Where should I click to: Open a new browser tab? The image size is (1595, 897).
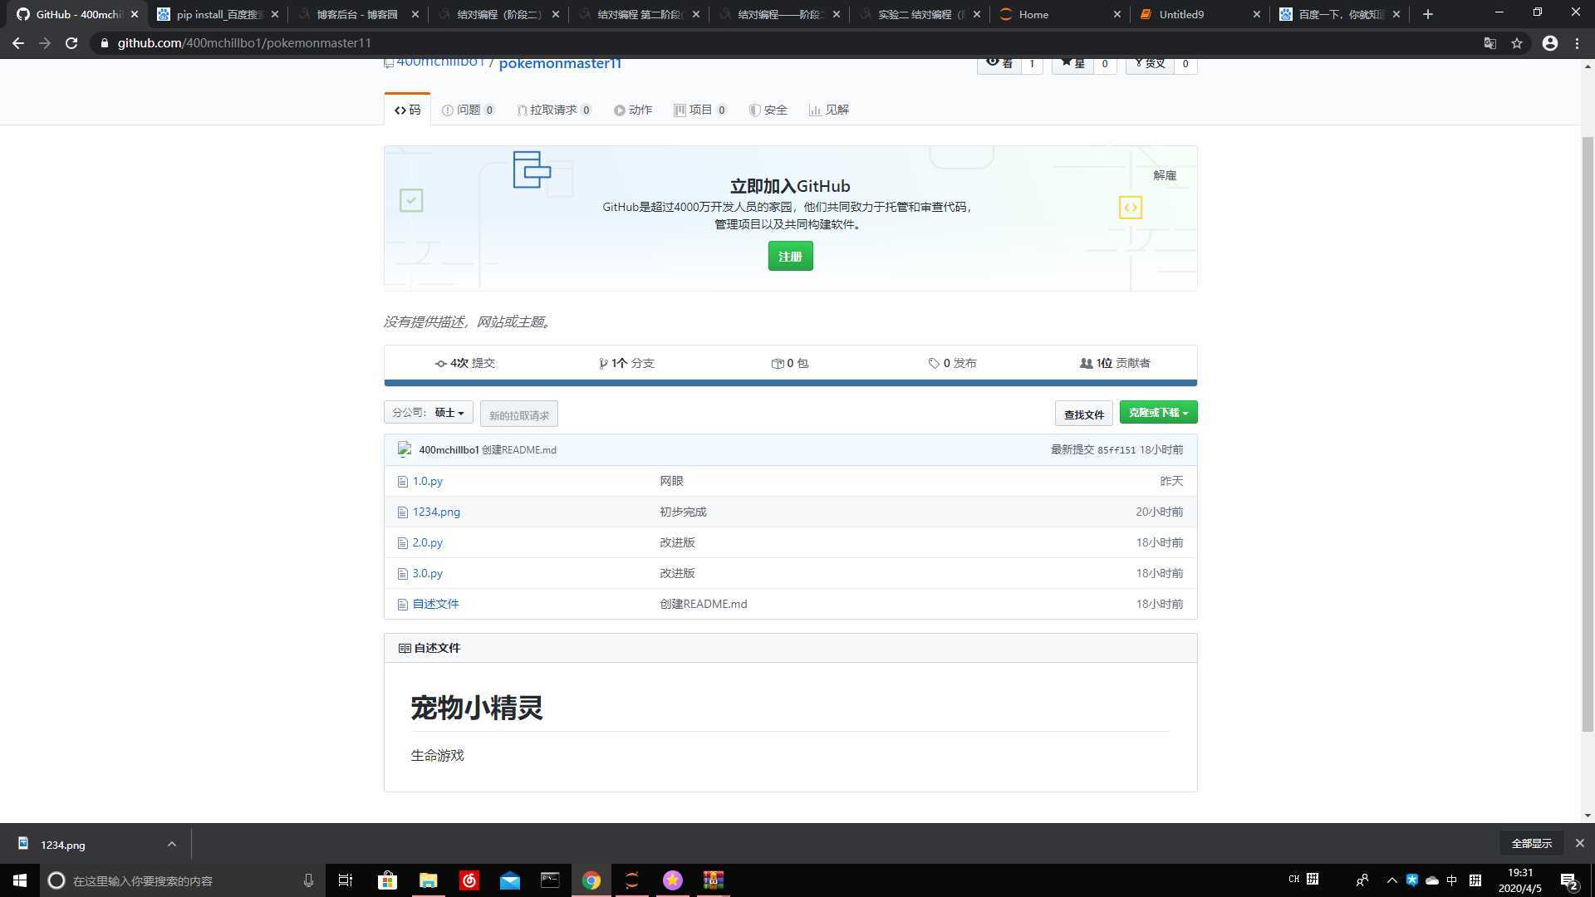pyautogui.click(x=1428, y=14)
